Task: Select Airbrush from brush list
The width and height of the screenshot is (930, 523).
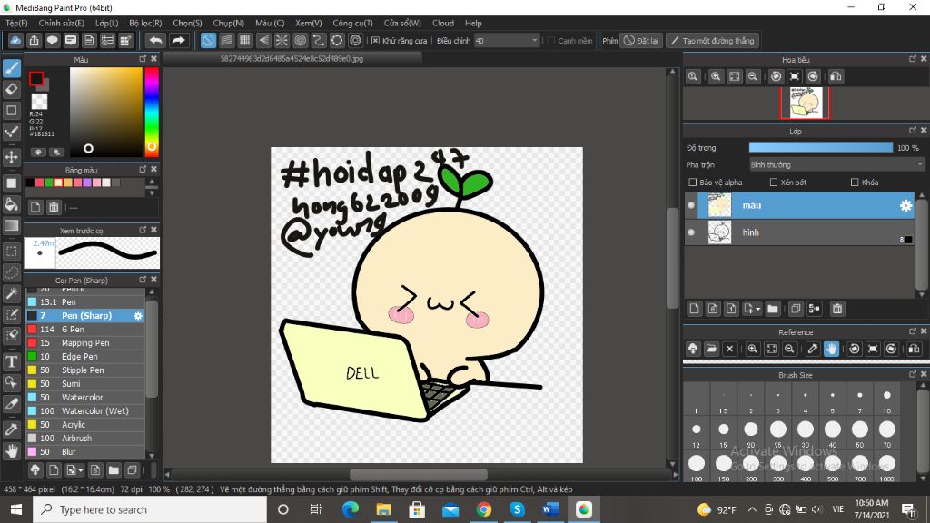Action: tap(85, 439)
